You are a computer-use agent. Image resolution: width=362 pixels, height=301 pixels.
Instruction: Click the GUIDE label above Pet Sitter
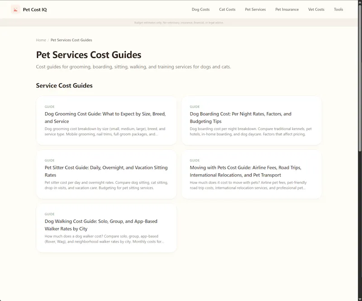tap(50, 160)
